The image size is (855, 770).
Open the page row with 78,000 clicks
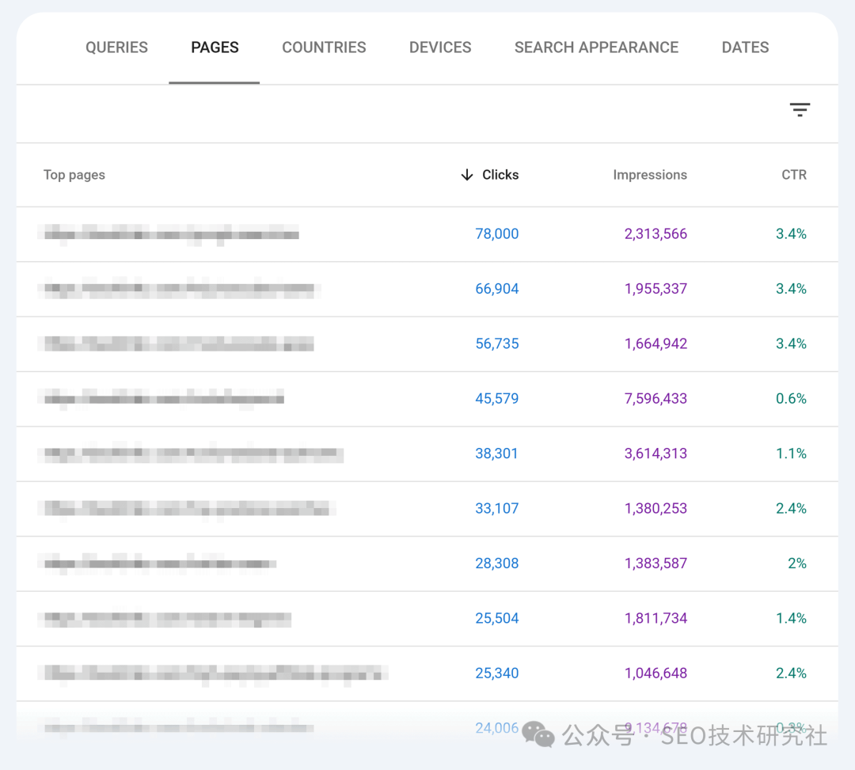tap(170, 234)
